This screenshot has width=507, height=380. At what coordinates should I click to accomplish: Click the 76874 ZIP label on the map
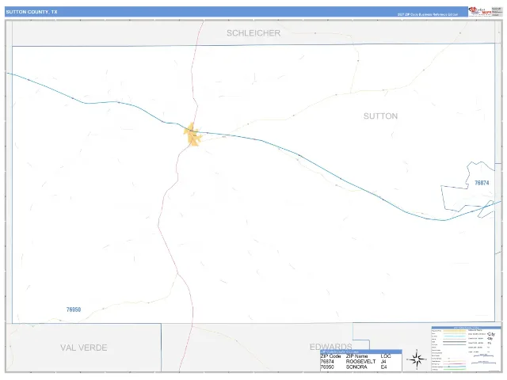482,183
